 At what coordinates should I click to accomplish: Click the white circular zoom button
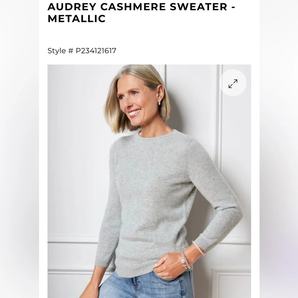click(x=233, y=83)
